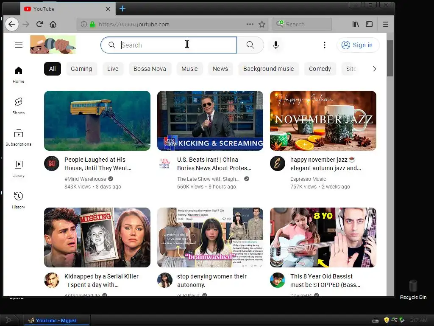Open 'This 8 Year Old Bassist' title
The image size is (434, 326).
click(325, 281)
